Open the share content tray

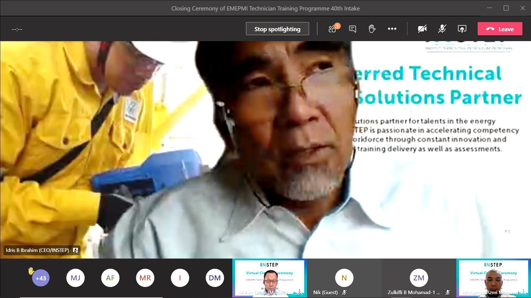(x=462, y=29)
